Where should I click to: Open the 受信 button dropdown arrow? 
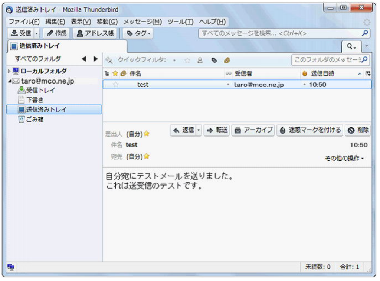point(37,33)
